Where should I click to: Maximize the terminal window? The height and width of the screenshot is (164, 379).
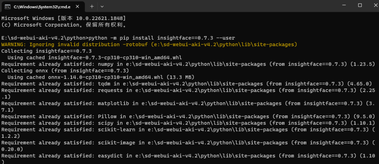coord(360,5)
